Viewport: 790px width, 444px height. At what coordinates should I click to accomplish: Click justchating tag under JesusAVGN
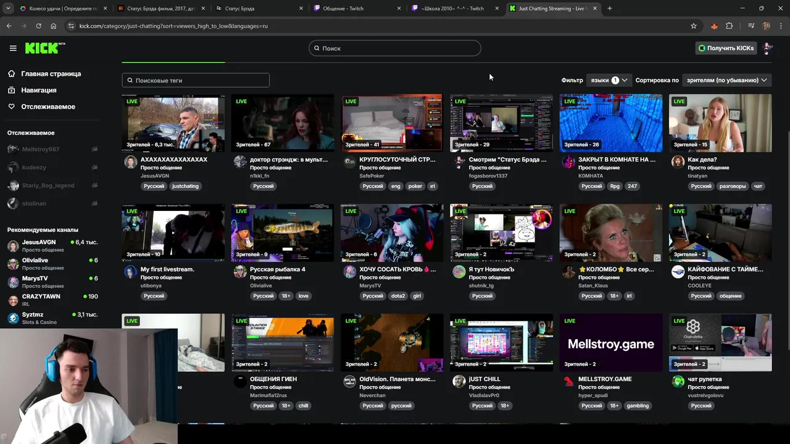pyautogui.click(x=185, y=186)
